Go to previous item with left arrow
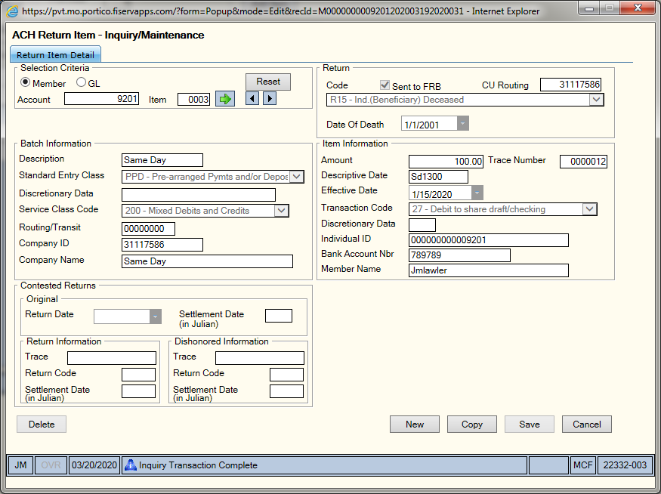The image size is (661, 494). pos(252,99)
